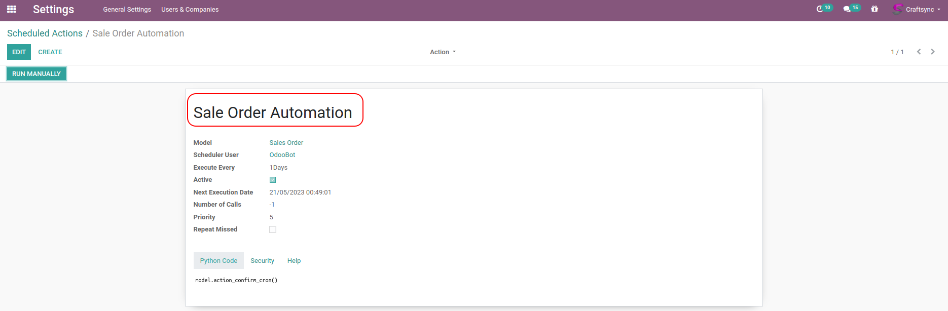Go to previous record arrow

(x=919, y=52)
